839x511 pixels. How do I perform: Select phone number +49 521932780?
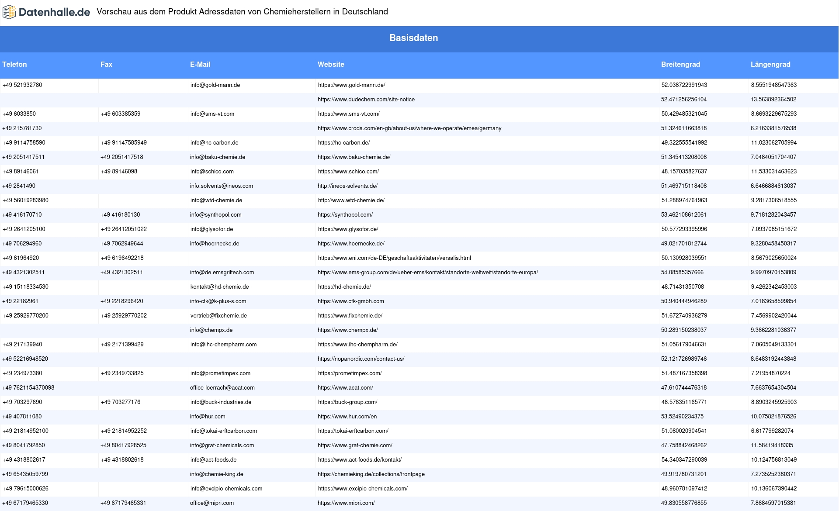22,85
